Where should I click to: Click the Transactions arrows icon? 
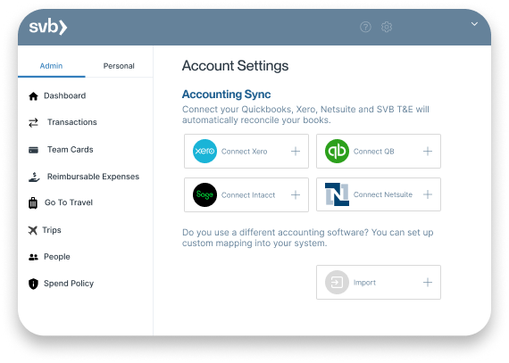click(33, 122)
